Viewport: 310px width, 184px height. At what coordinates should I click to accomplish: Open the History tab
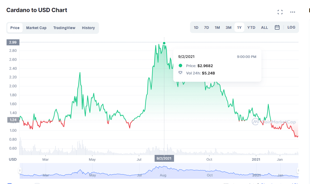[88, 28]
